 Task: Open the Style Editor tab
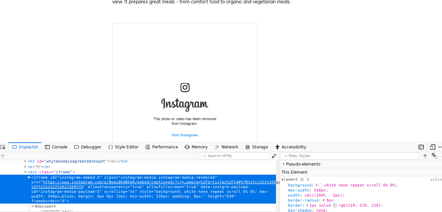pyautogui.click(x=123, y=147)
